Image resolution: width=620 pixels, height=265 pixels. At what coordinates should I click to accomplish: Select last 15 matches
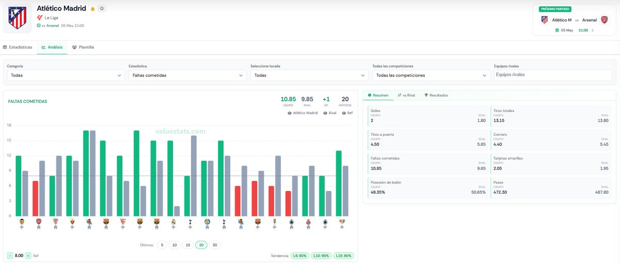tap(188, 245)
